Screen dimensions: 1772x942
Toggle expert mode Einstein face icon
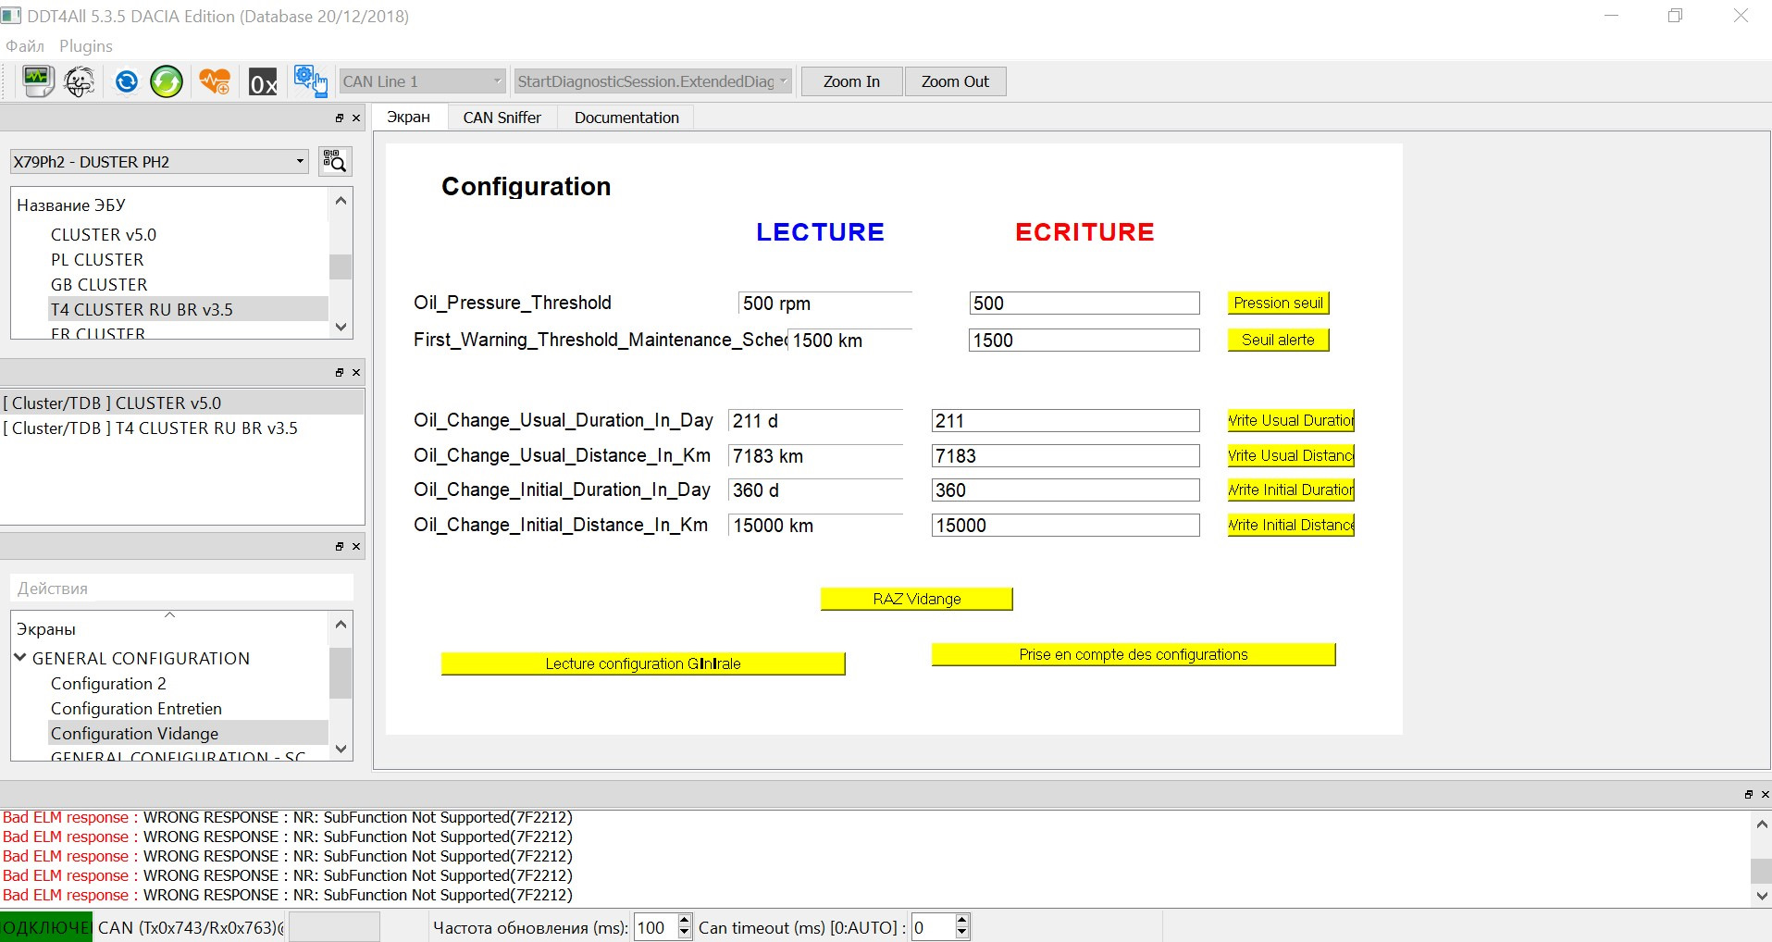point(81,81)
